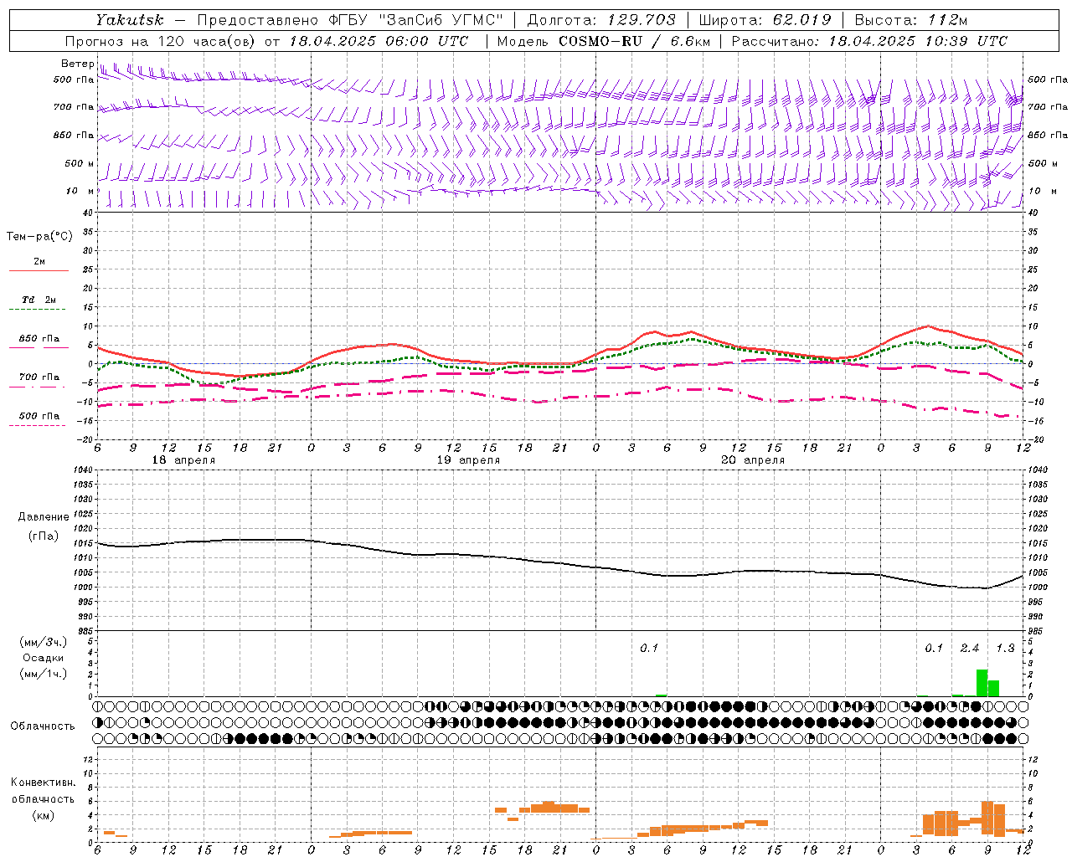Click the Конвективн. panel label
This screenshot has height=857, width=1072.
point(44,783)
